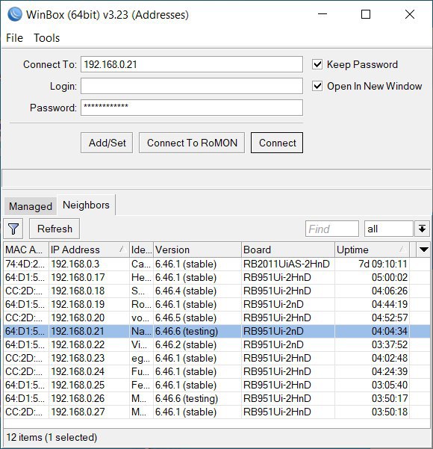Select the row with IP 192.168.0.23
Viewport: 433px width, 449px height.
coord(216,358)
